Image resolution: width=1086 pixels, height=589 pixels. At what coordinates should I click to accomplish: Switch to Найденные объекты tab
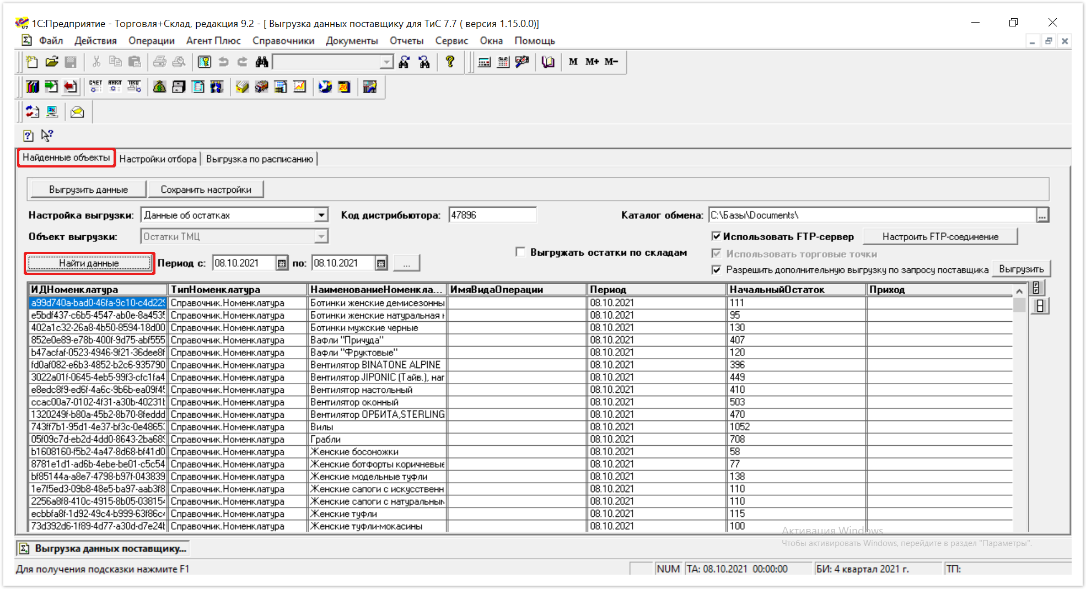(x=66, y=158)
